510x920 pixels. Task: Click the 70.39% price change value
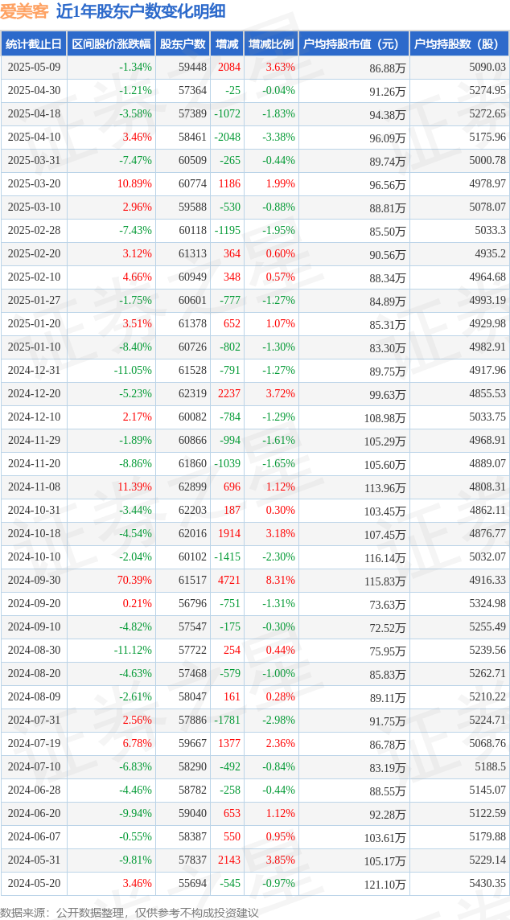(x=134, y=581)
